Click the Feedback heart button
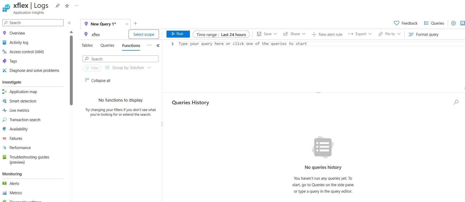465x202 pixels. (x=406, y=23)
